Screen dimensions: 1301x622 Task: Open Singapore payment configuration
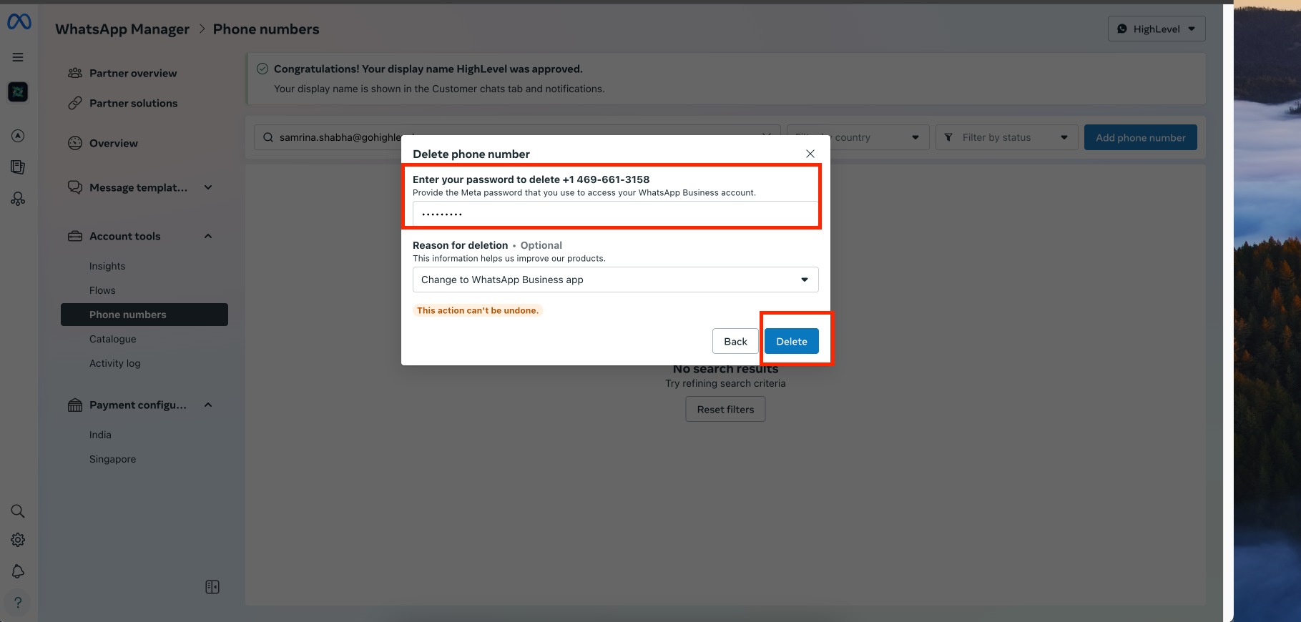coord(112,459)
